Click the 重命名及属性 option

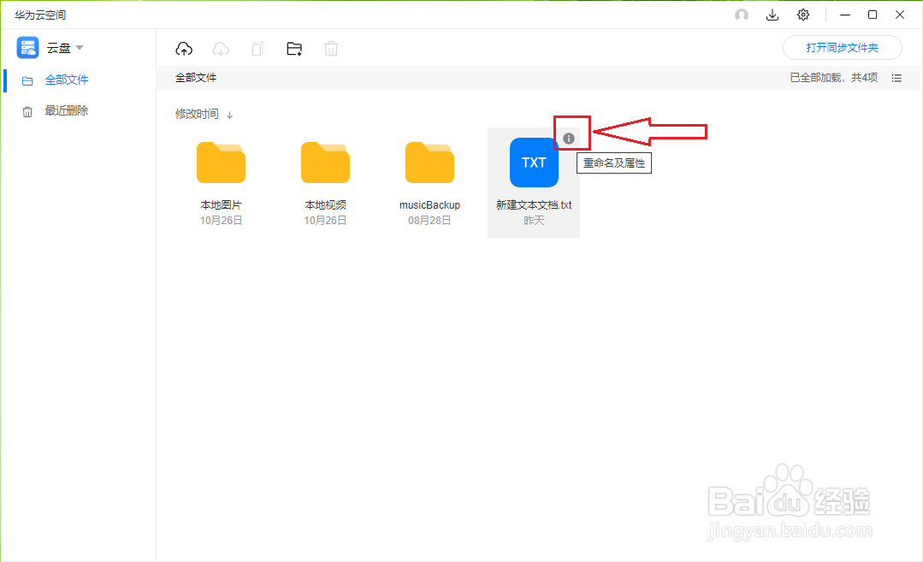point(613,163)
